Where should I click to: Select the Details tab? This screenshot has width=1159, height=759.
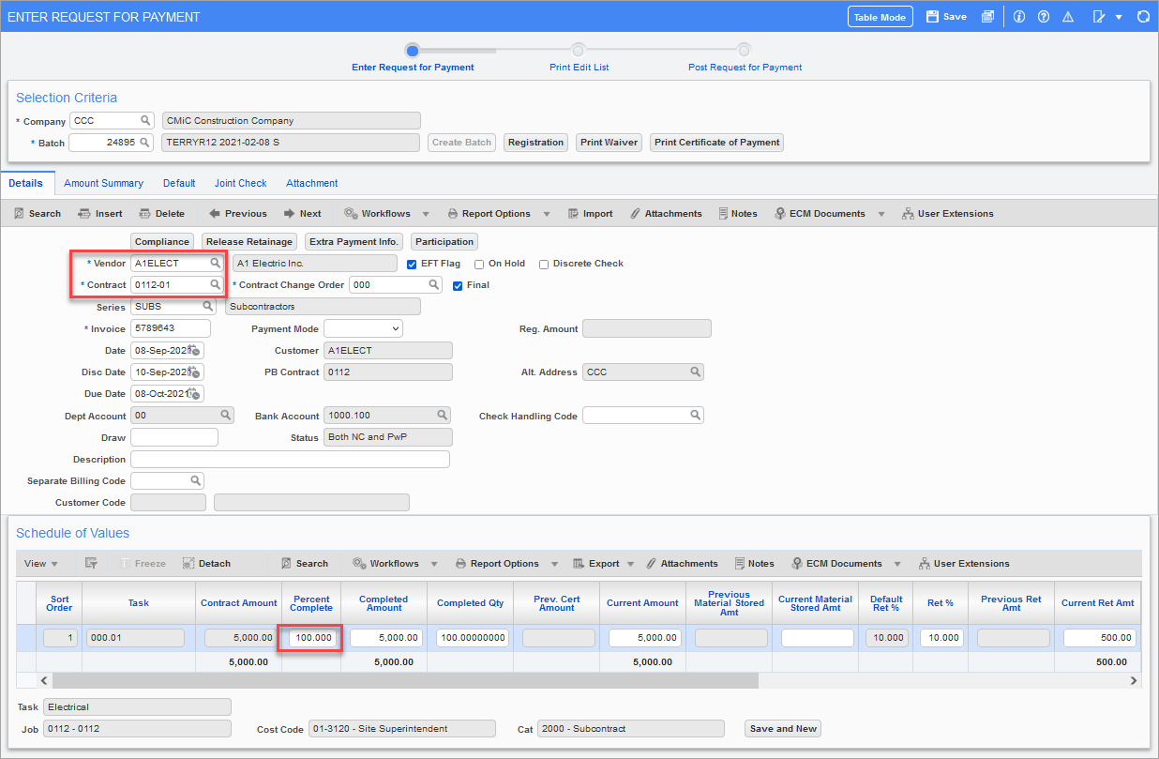(x=26, y=183)
